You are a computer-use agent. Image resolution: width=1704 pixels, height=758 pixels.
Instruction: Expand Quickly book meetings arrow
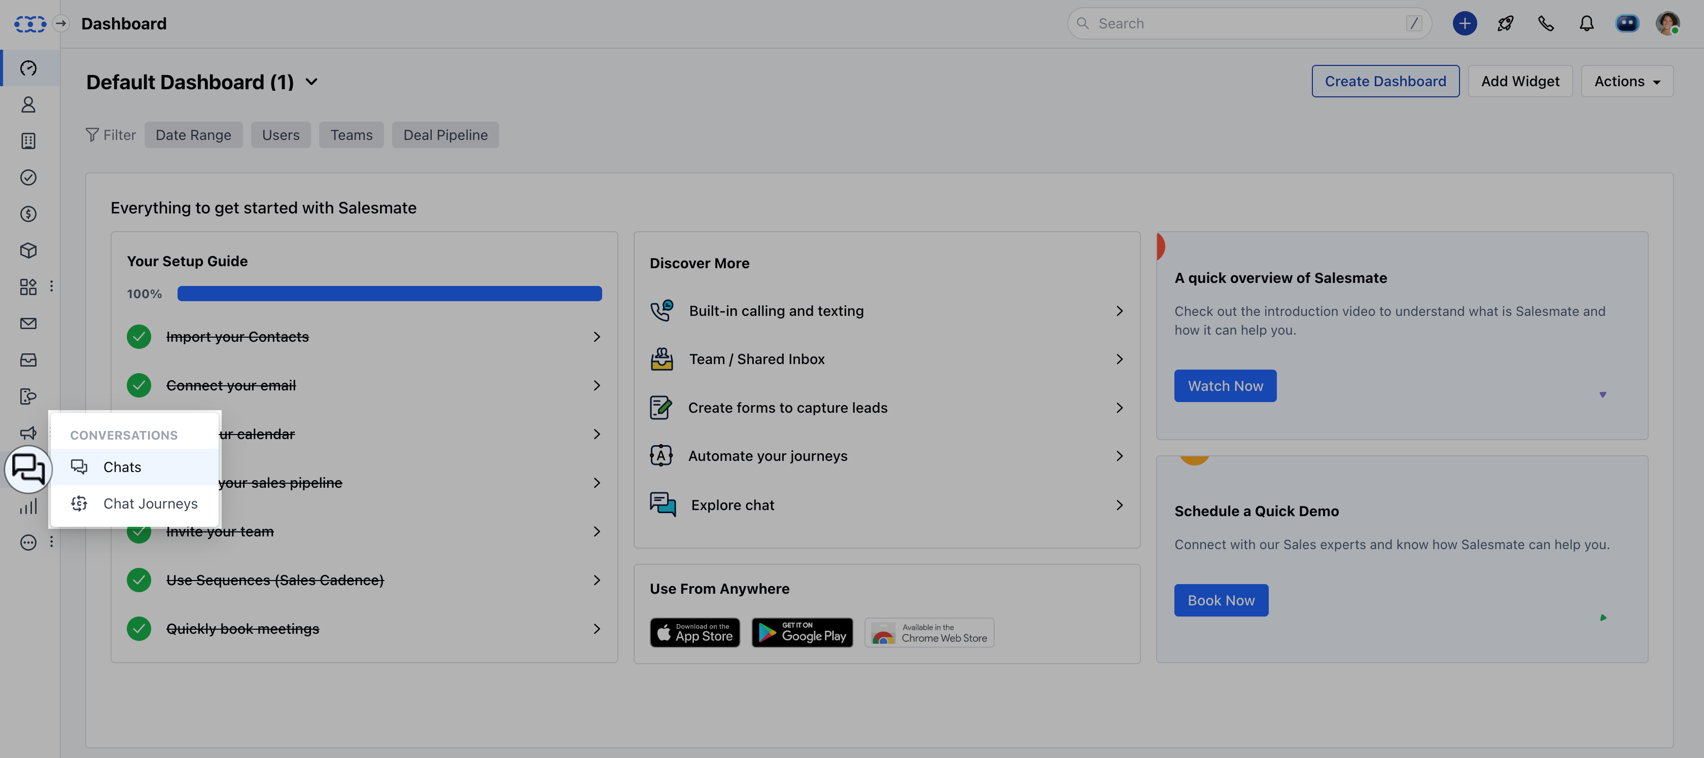(x=597, y=628)
